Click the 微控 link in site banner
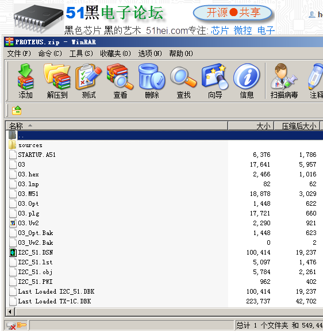The width and height of the screenshot is (323, 331). [243, 30]
